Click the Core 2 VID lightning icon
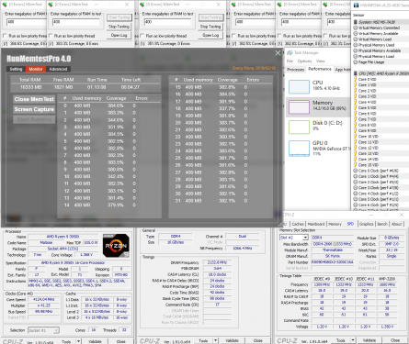Screen dimensions: 409x344 point(356,91)
